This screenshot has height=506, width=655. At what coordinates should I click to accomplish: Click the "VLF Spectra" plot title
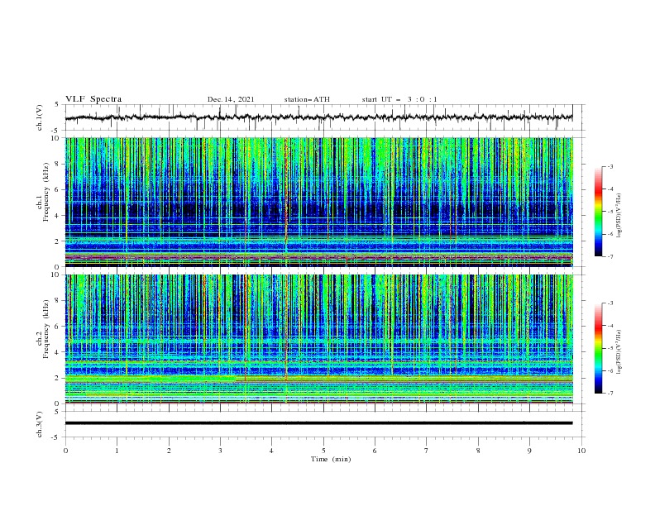click(x=93, y=99)
